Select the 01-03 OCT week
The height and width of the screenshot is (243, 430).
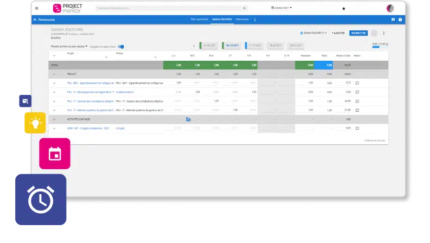pyautogui.click(x=209, y=46)
